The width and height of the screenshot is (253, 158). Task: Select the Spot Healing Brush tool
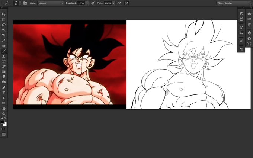(4, 46)
